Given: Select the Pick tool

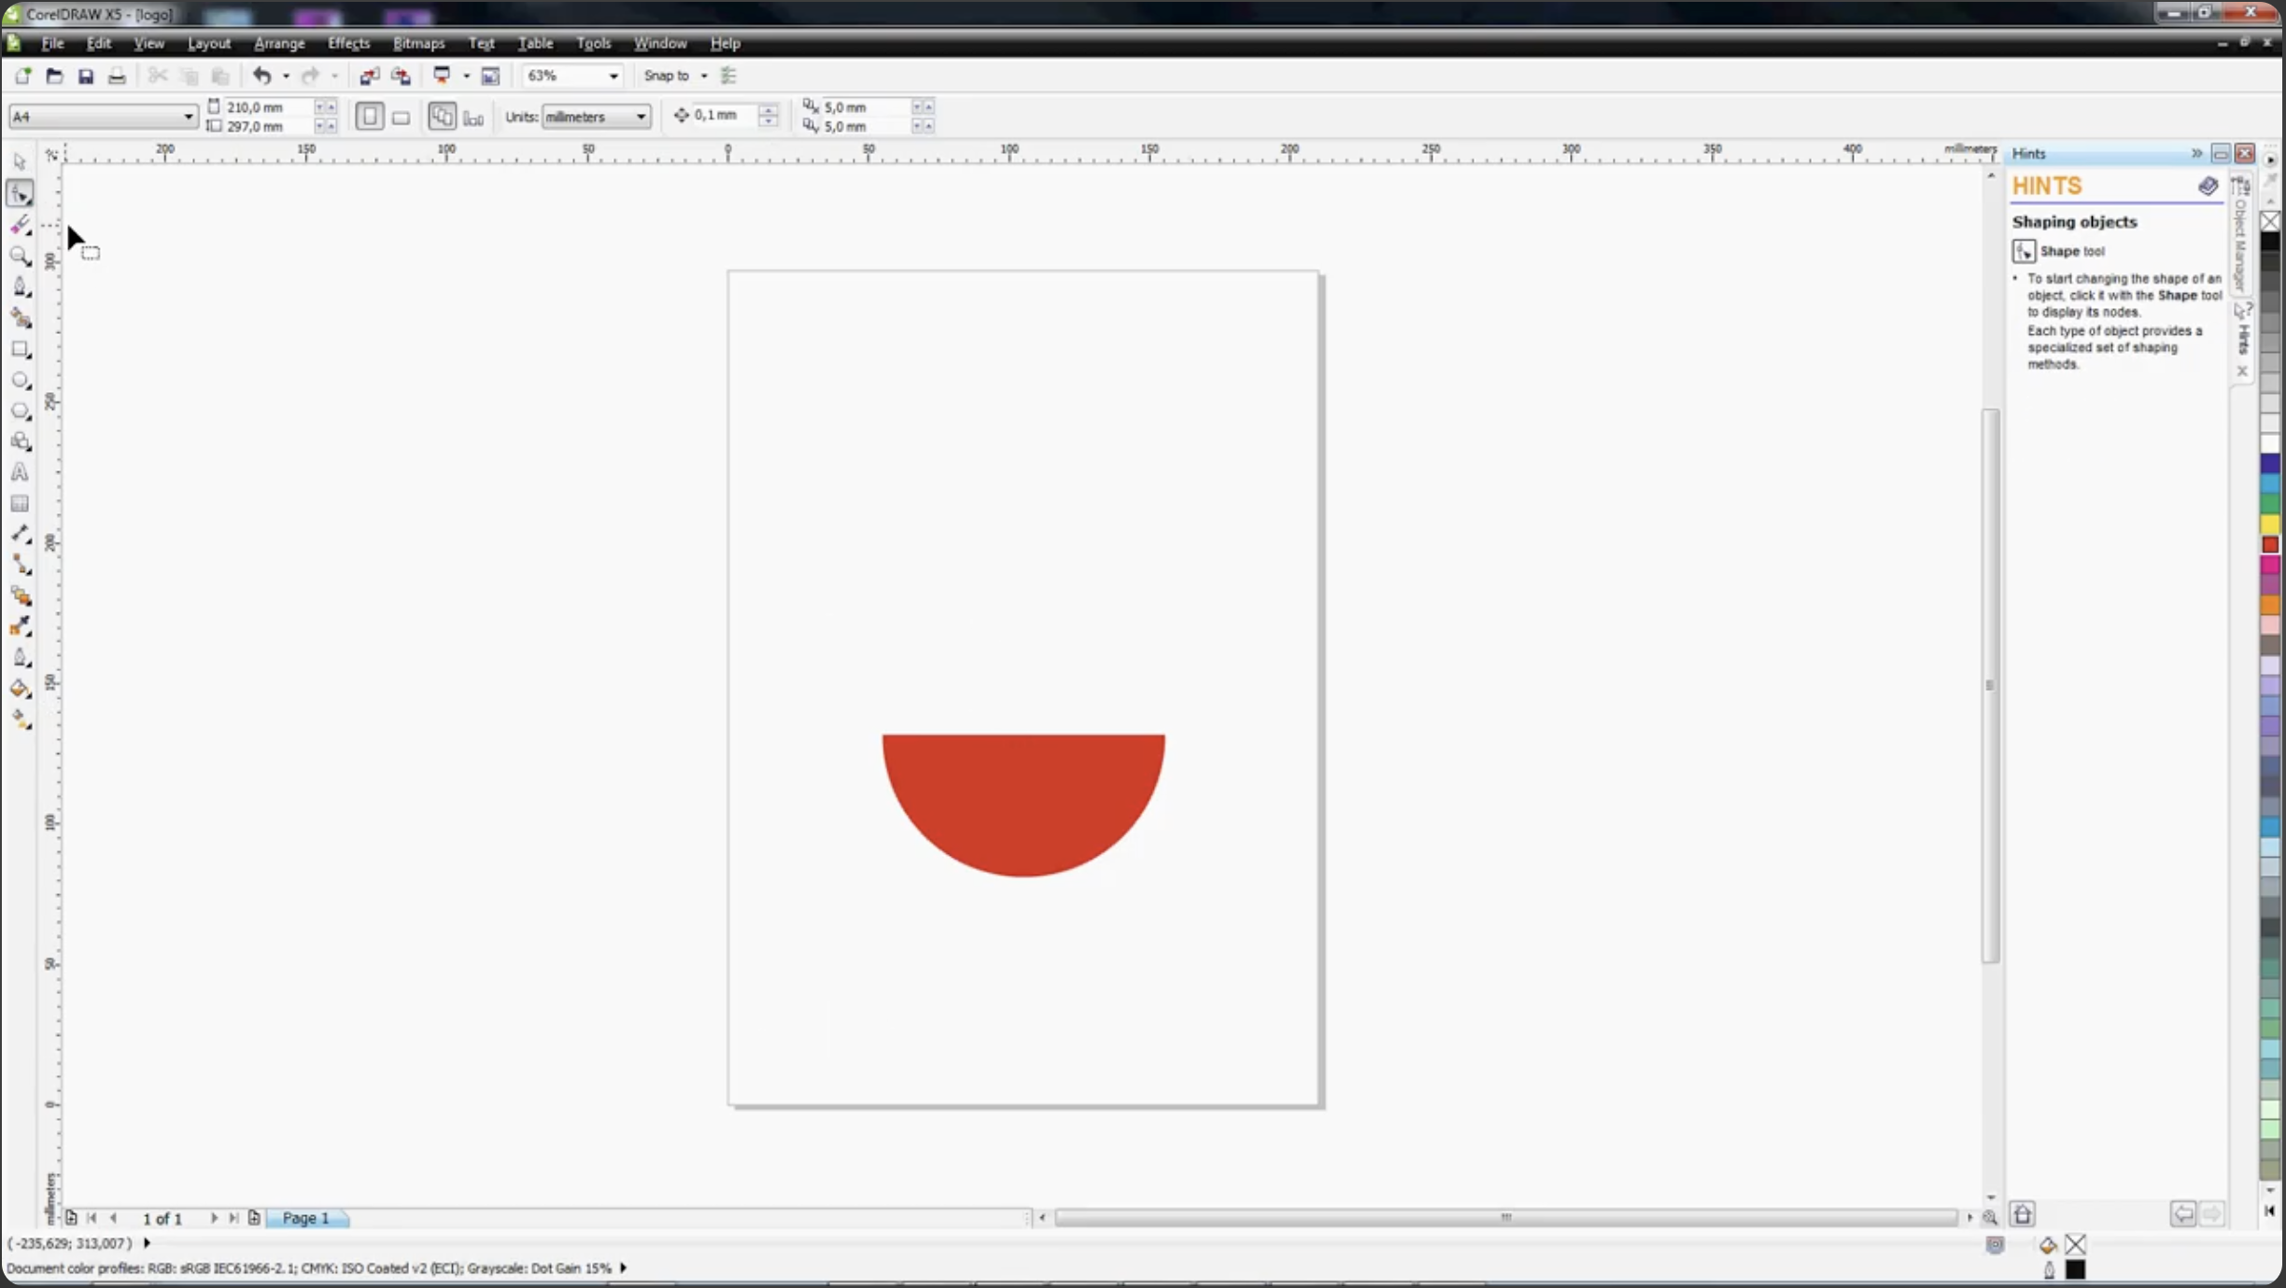Looking at the screenshot, I should pyautogui.click(x=20, y=161).
